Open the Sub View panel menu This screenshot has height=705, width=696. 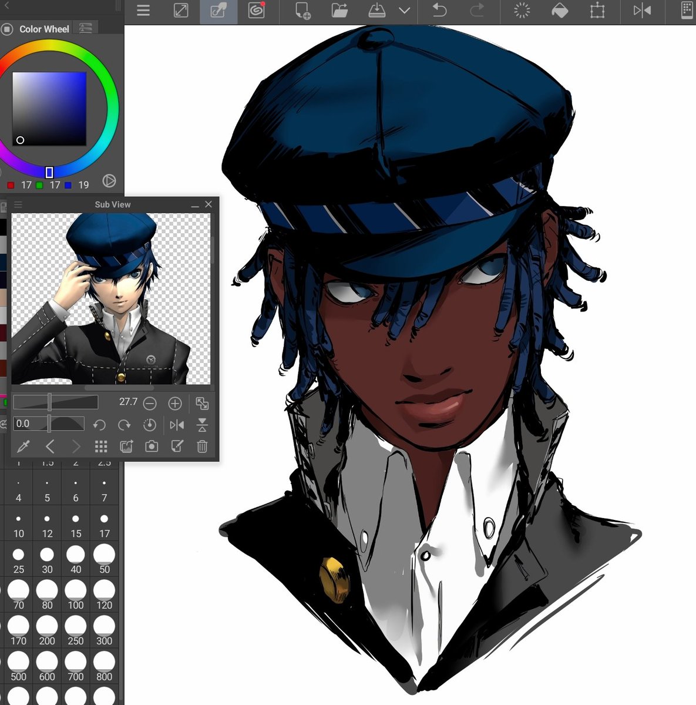click(x=18, y=204)
